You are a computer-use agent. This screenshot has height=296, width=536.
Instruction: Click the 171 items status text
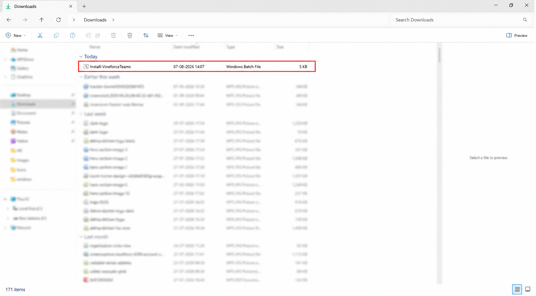[x=15, y=289]
